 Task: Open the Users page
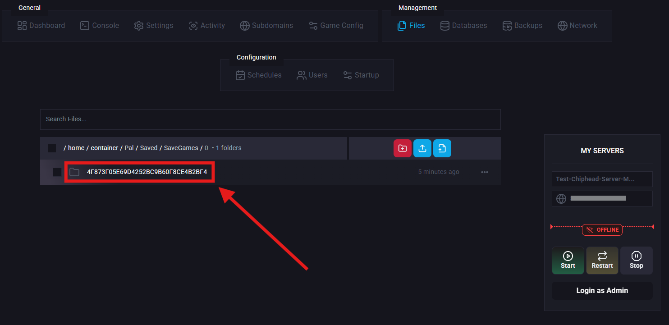[312, 75]
